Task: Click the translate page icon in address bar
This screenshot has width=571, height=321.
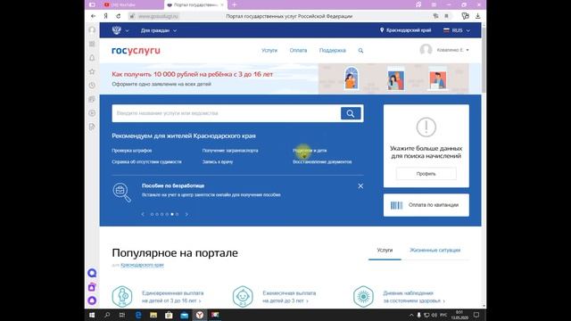Action: point(435,16)
